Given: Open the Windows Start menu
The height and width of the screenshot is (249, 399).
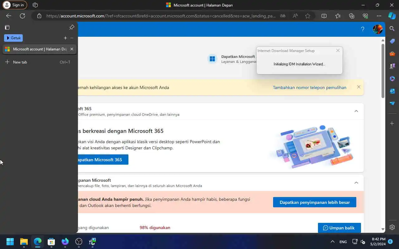Looking at the screenshot, I should point(10,242).
